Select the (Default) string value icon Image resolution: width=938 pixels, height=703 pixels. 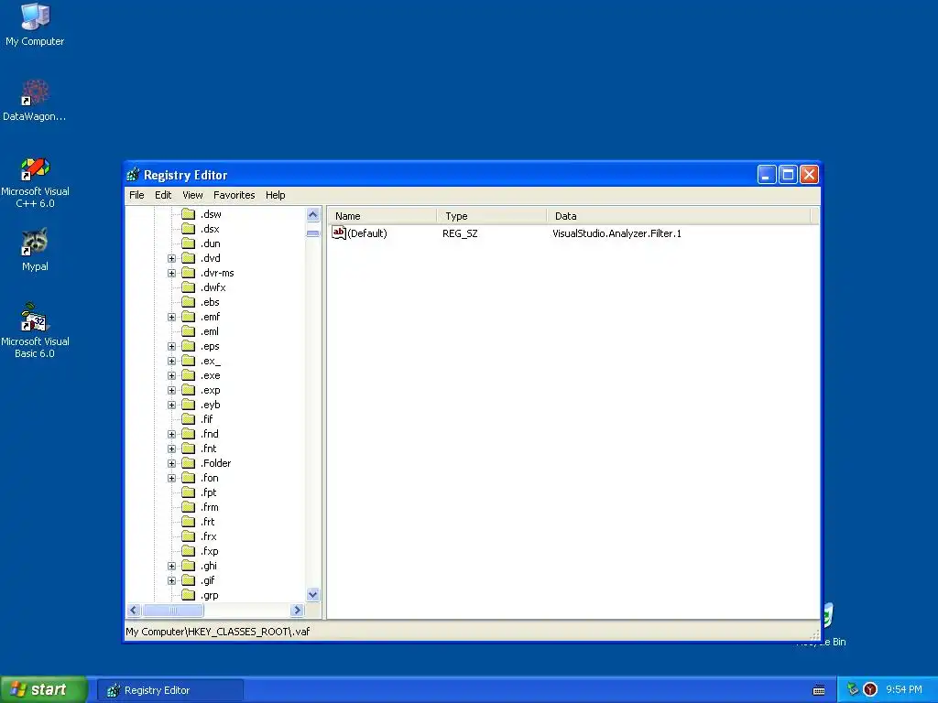click(339, 233)
